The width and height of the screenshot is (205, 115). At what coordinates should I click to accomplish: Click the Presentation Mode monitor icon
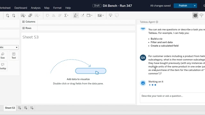(x=117, y=15)
